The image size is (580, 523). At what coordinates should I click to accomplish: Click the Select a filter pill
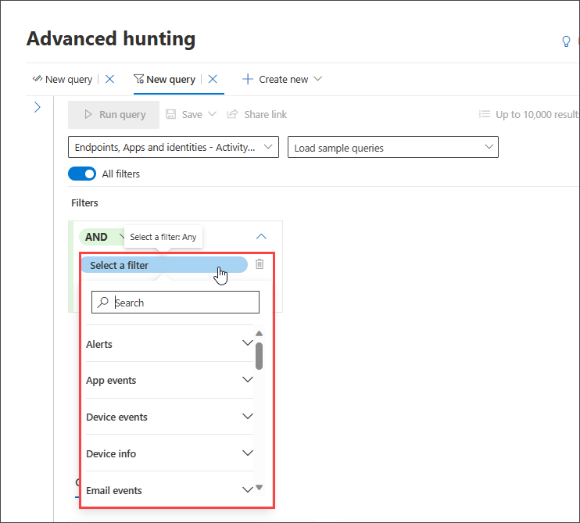pyautogui.click(x=164, y=265)
